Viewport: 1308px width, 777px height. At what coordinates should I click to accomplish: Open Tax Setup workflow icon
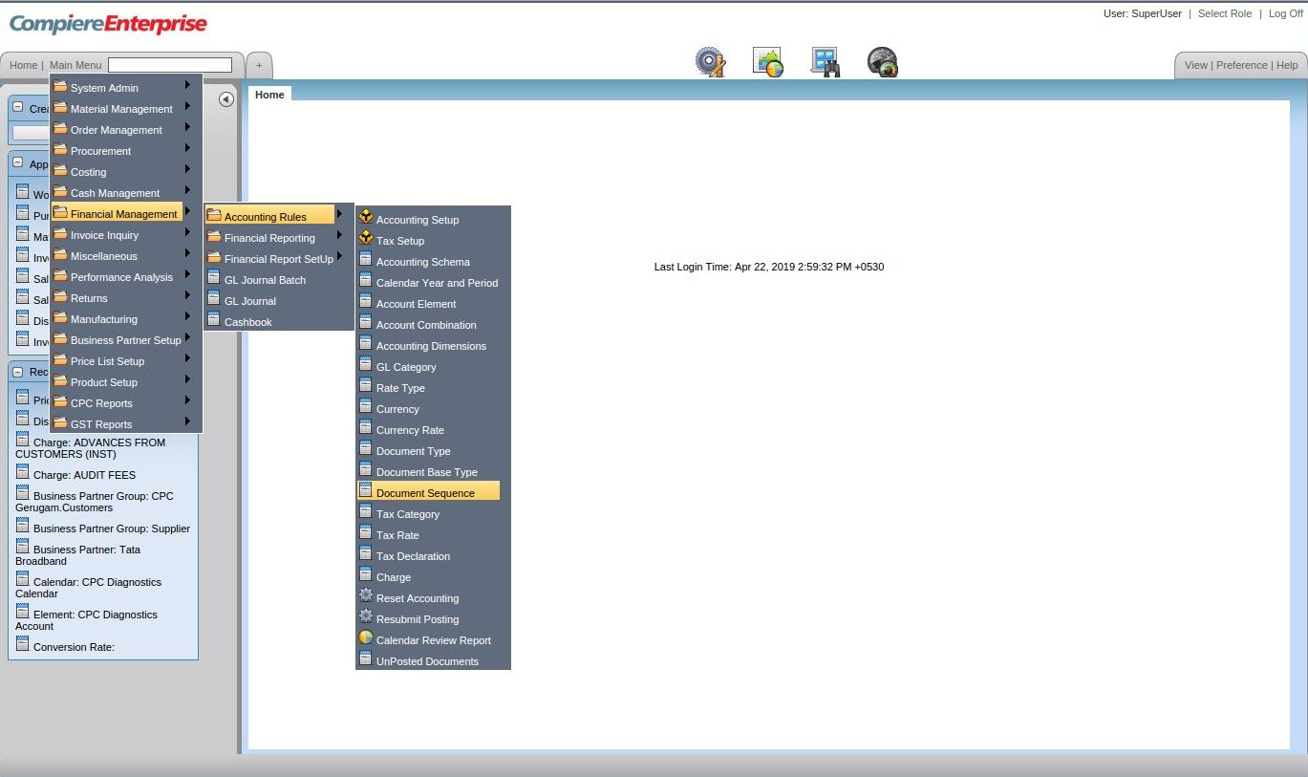pos(365,239)
